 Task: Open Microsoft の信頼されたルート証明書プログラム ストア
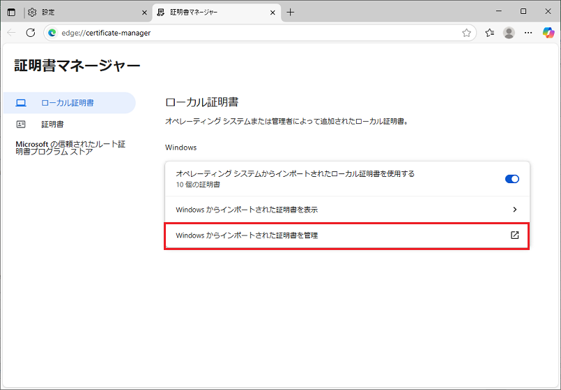70,148
